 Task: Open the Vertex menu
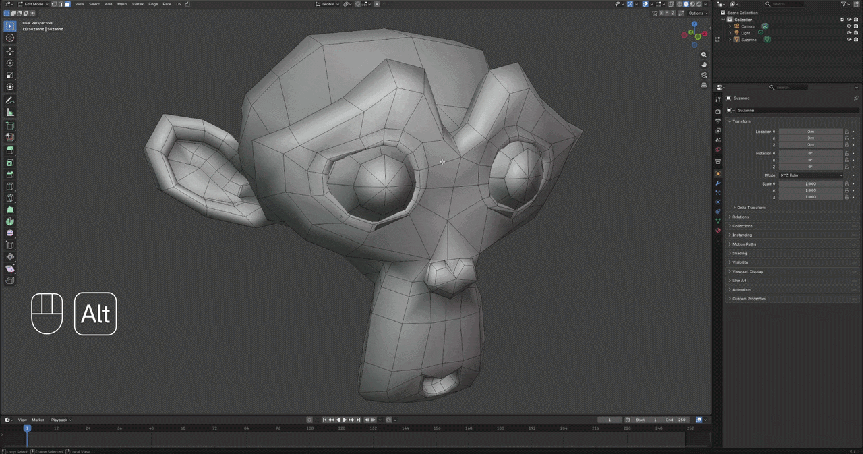(x=138, y=4)
